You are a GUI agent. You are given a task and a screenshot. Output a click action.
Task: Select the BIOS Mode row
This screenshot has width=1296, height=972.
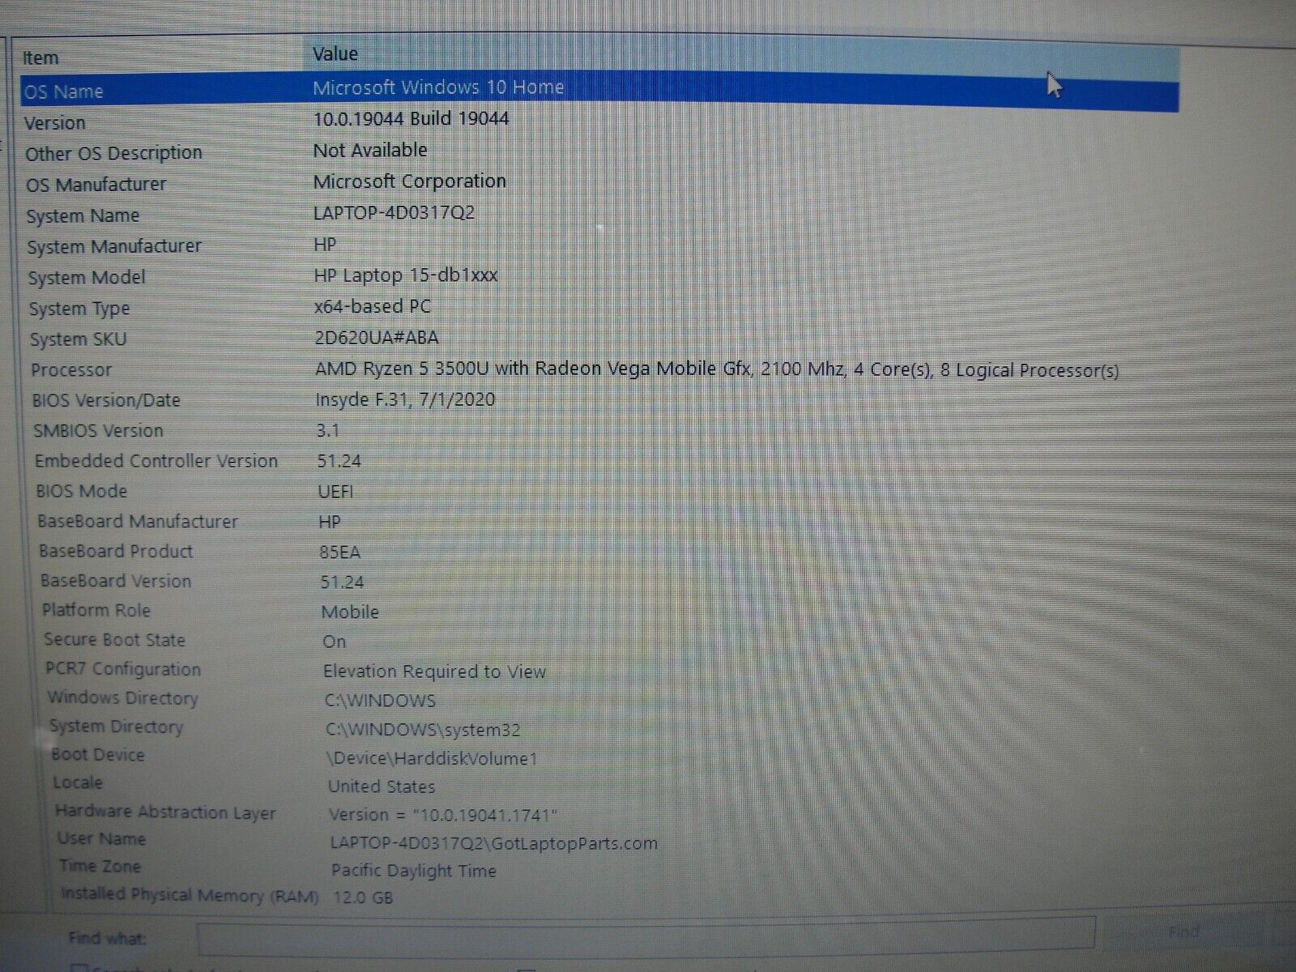coord(82,492)
